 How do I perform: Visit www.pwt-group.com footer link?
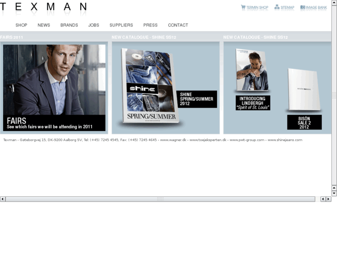pos(247,140)
